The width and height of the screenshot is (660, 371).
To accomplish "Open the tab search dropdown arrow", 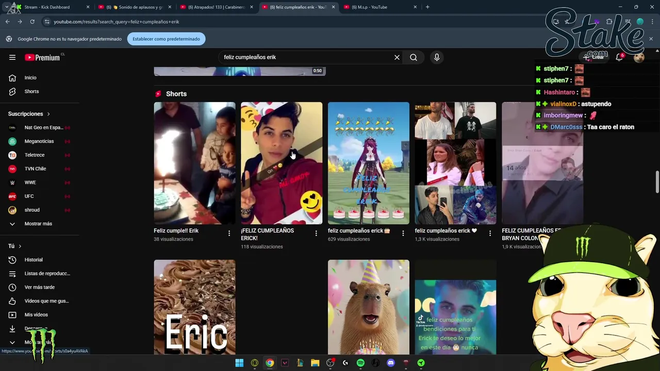I will click(6, 7).
